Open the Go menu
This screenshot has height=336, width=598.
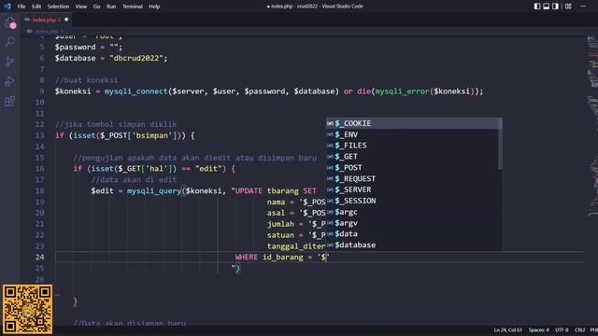click(96, 7)
